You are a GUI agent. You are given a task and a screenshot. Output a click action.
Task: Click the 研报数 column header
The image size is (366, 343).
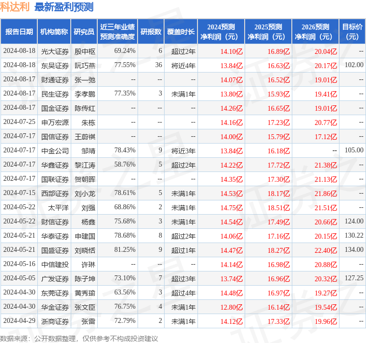[x=151, y=32]
